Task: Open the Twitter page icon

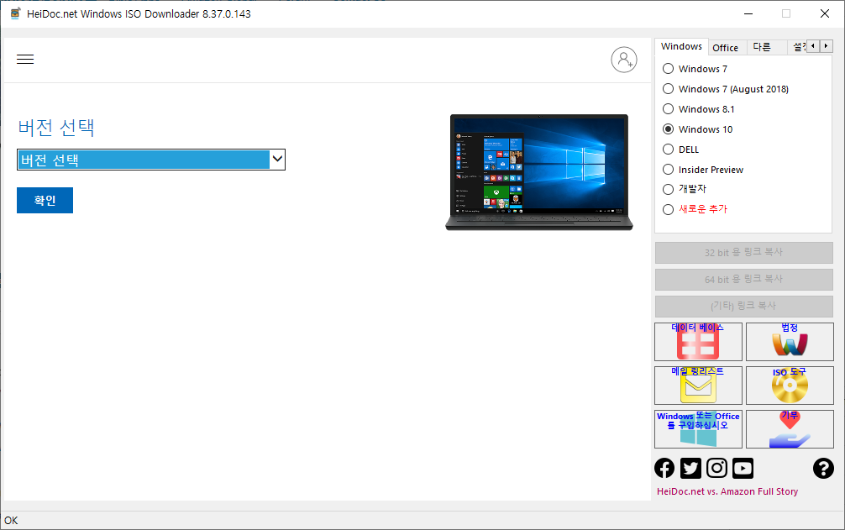Action: pos(690,468)
